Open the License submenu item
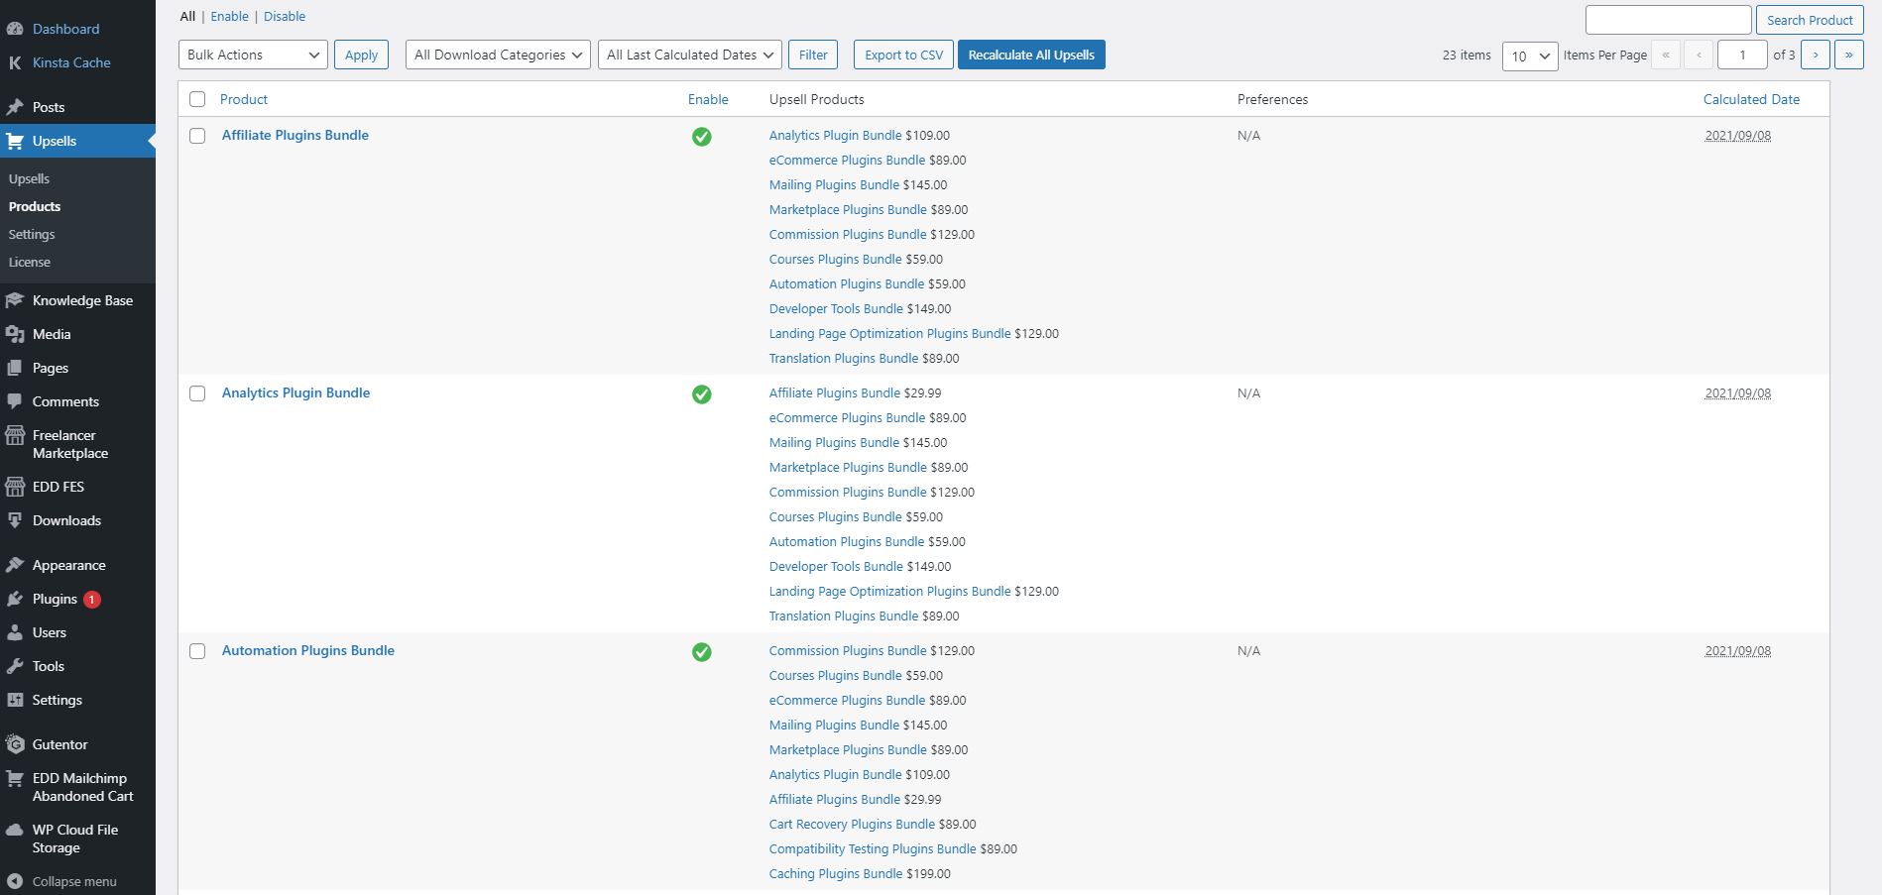Viewport: 1882px width, 895px height. [30, 262]
